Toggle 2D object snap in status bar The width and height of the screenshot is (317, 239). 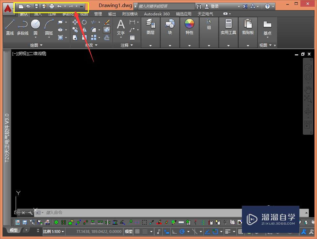[215, 232]
